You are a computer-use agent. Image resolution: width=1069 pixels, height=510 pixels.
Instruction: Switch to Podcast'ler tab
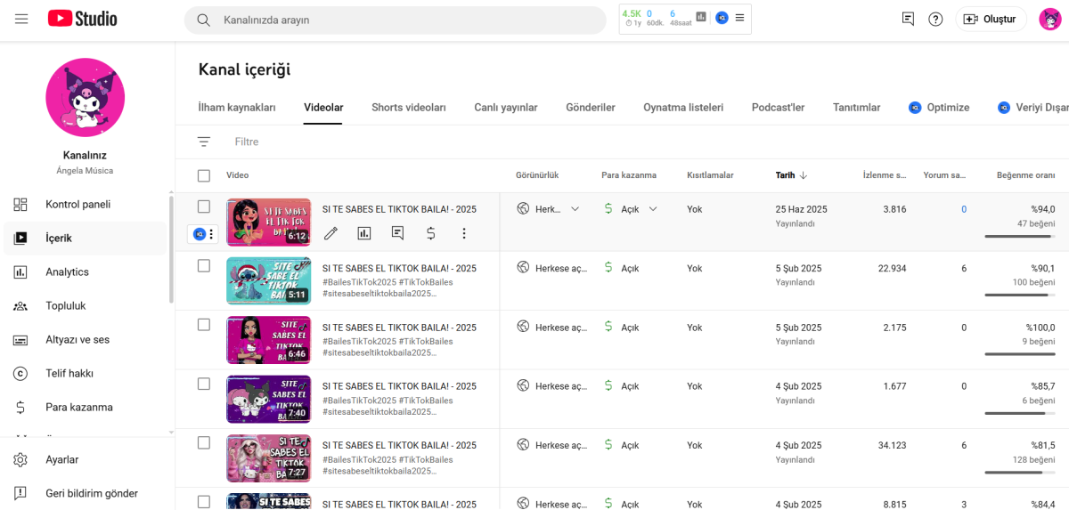[x=778, y=108]
